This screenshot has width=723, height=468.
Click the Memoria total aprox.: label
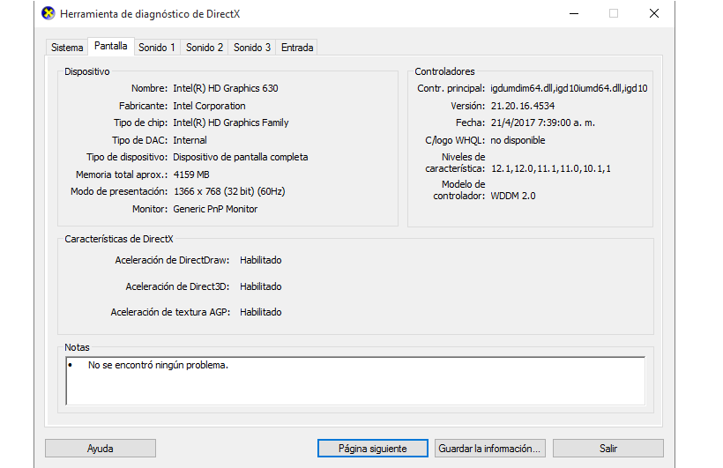(122, 175)
